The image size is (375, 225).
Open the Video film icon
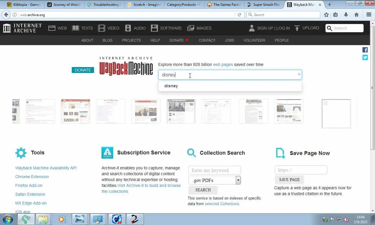pos(102,28)
